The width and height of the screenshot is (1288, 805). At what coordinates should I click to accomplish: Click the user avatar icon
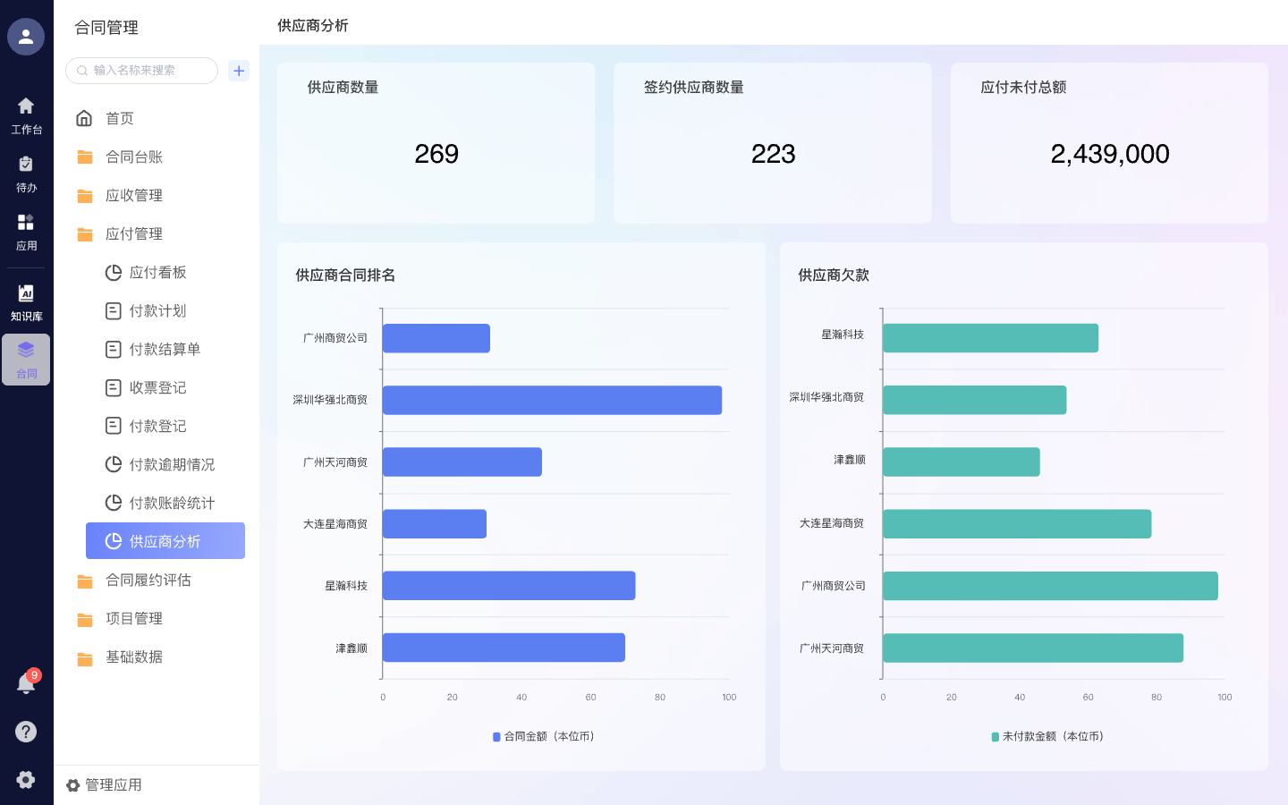click(x=26, y=37)
